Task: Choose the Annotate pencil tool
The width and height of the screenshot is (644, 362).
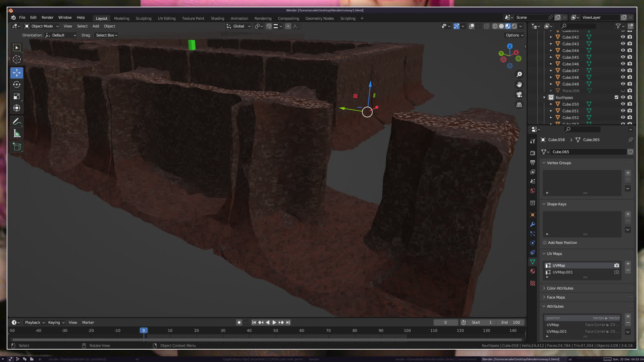Action: [x=17, y=121]
